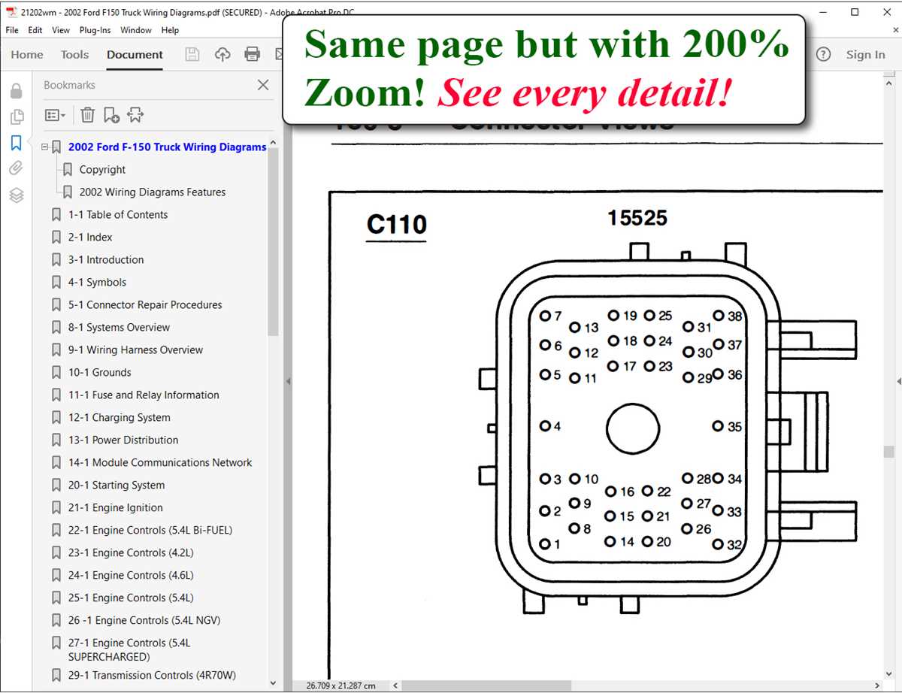Open 24-1 Engine Controls (4.6L) bookmark

click(x=131, y=576)
